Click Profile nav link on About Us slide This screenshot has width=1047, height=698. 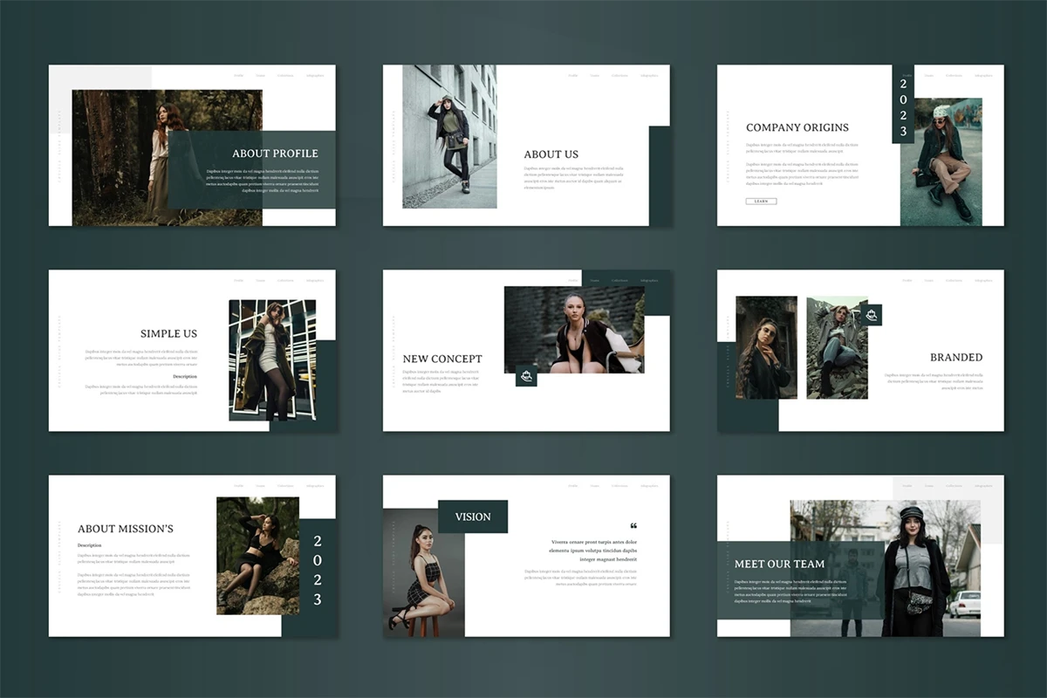pos(573,75)
